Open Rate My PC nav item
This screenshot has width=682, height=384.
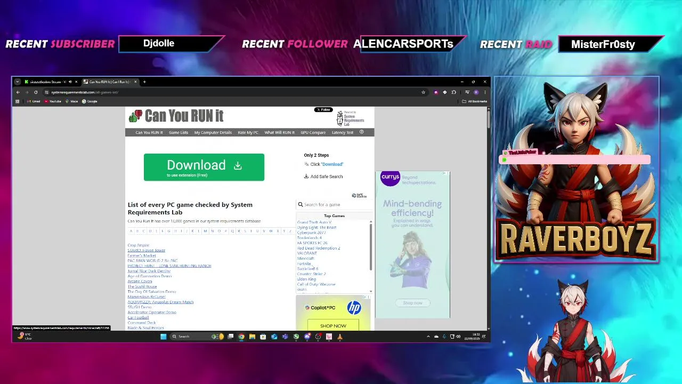point(248,132)
